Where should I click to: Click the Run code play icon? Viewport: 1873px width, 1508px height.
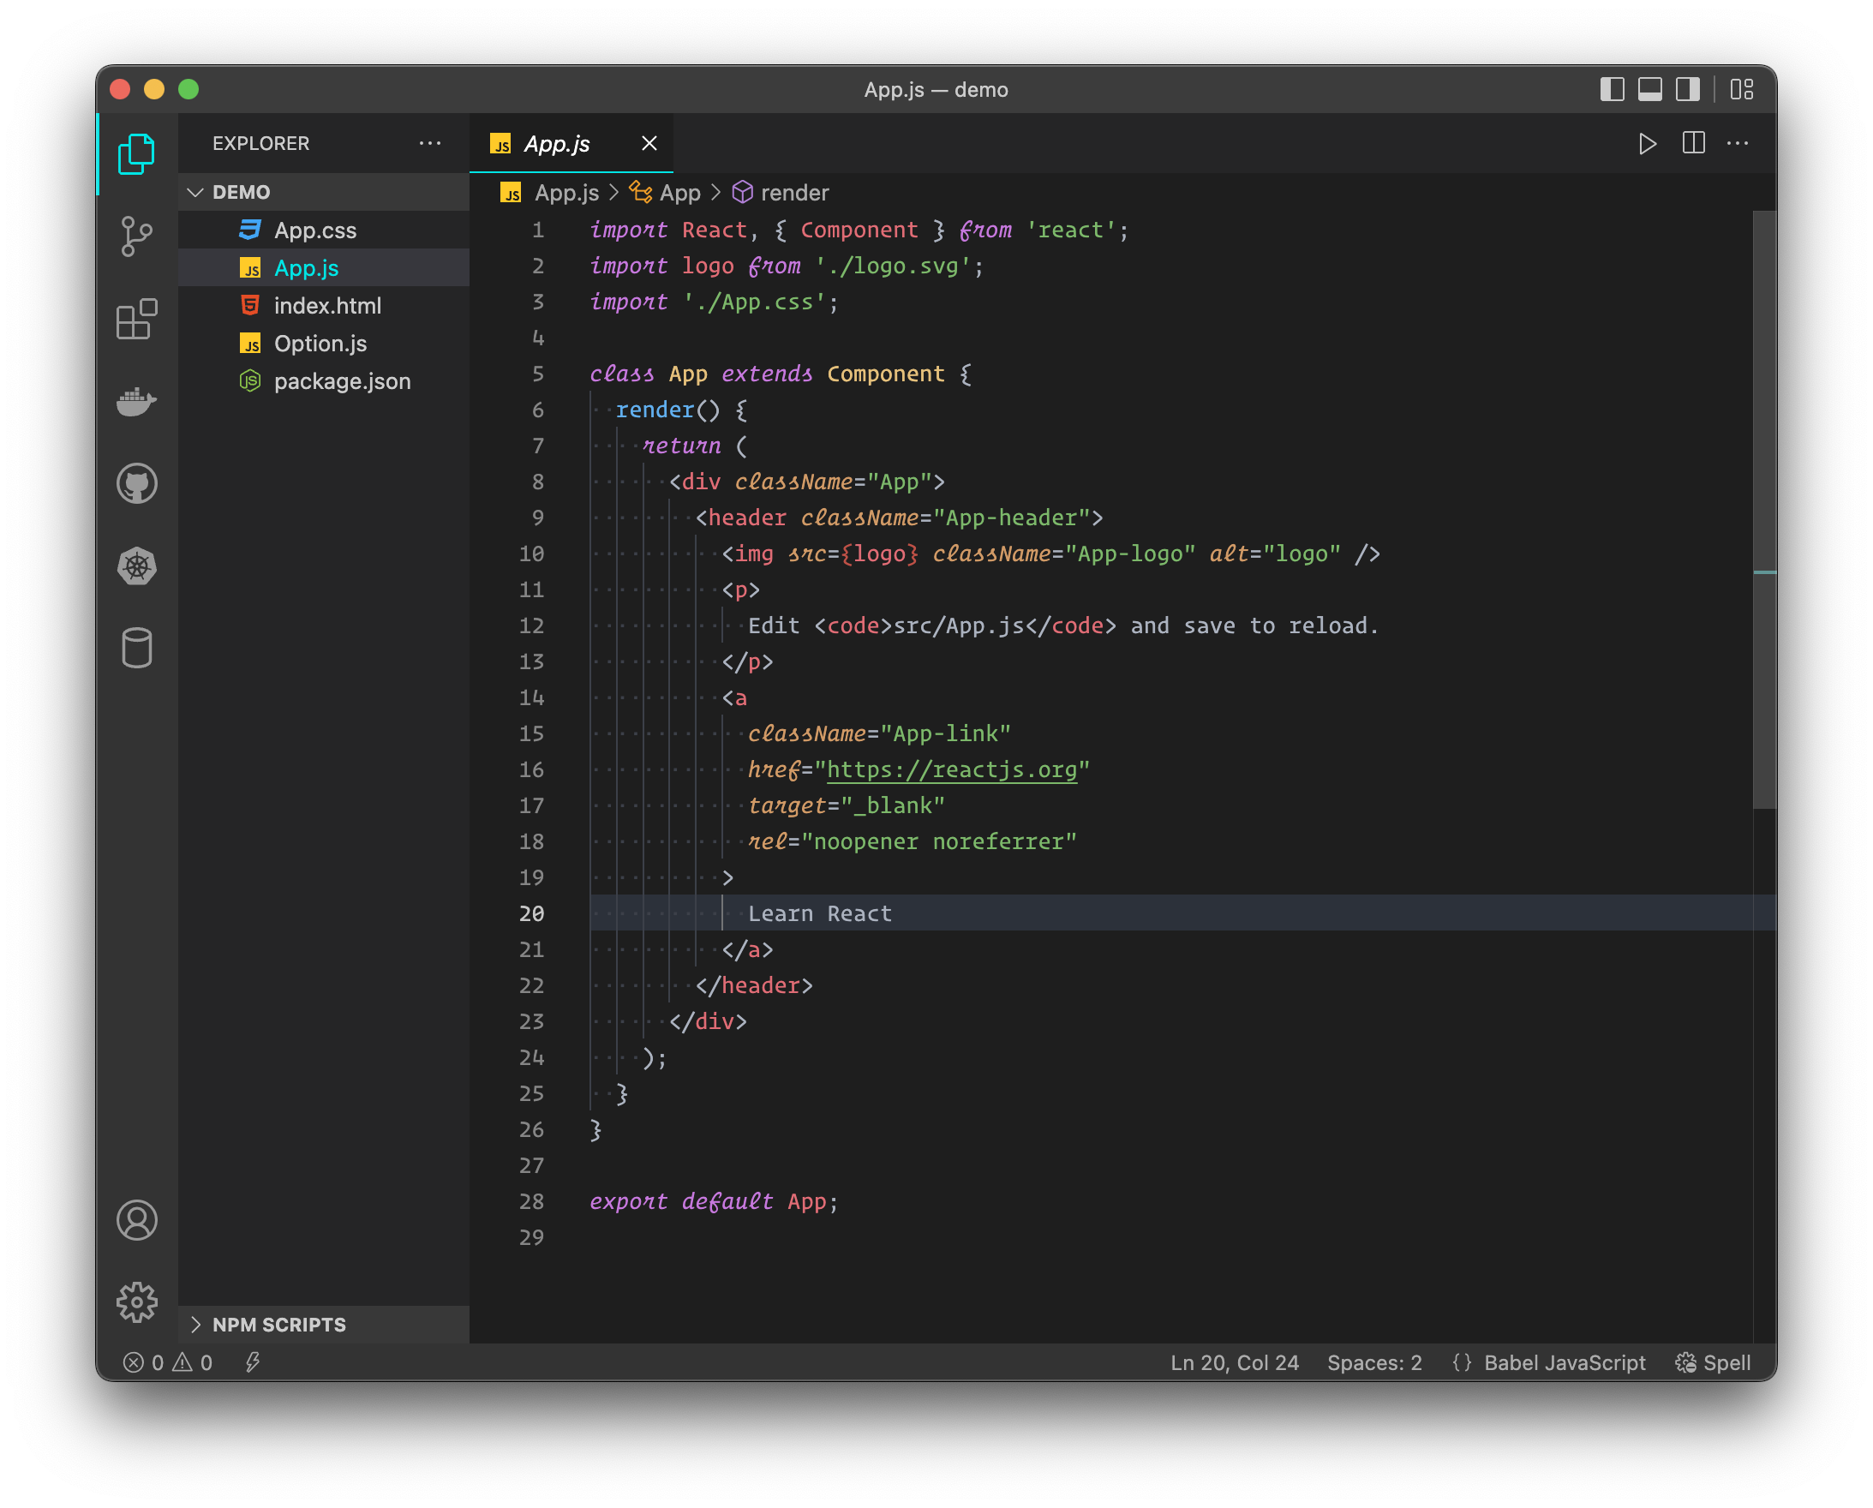click(x=1646, y=143)
